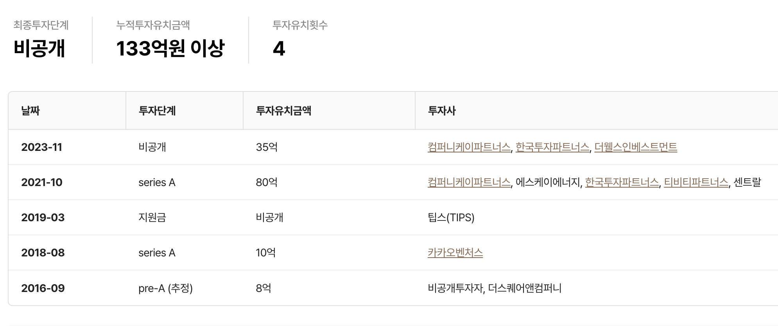
Task: Open 컴퍼니케이파트너스 link in 2023-11 row
Action: (x=469, y=147)
